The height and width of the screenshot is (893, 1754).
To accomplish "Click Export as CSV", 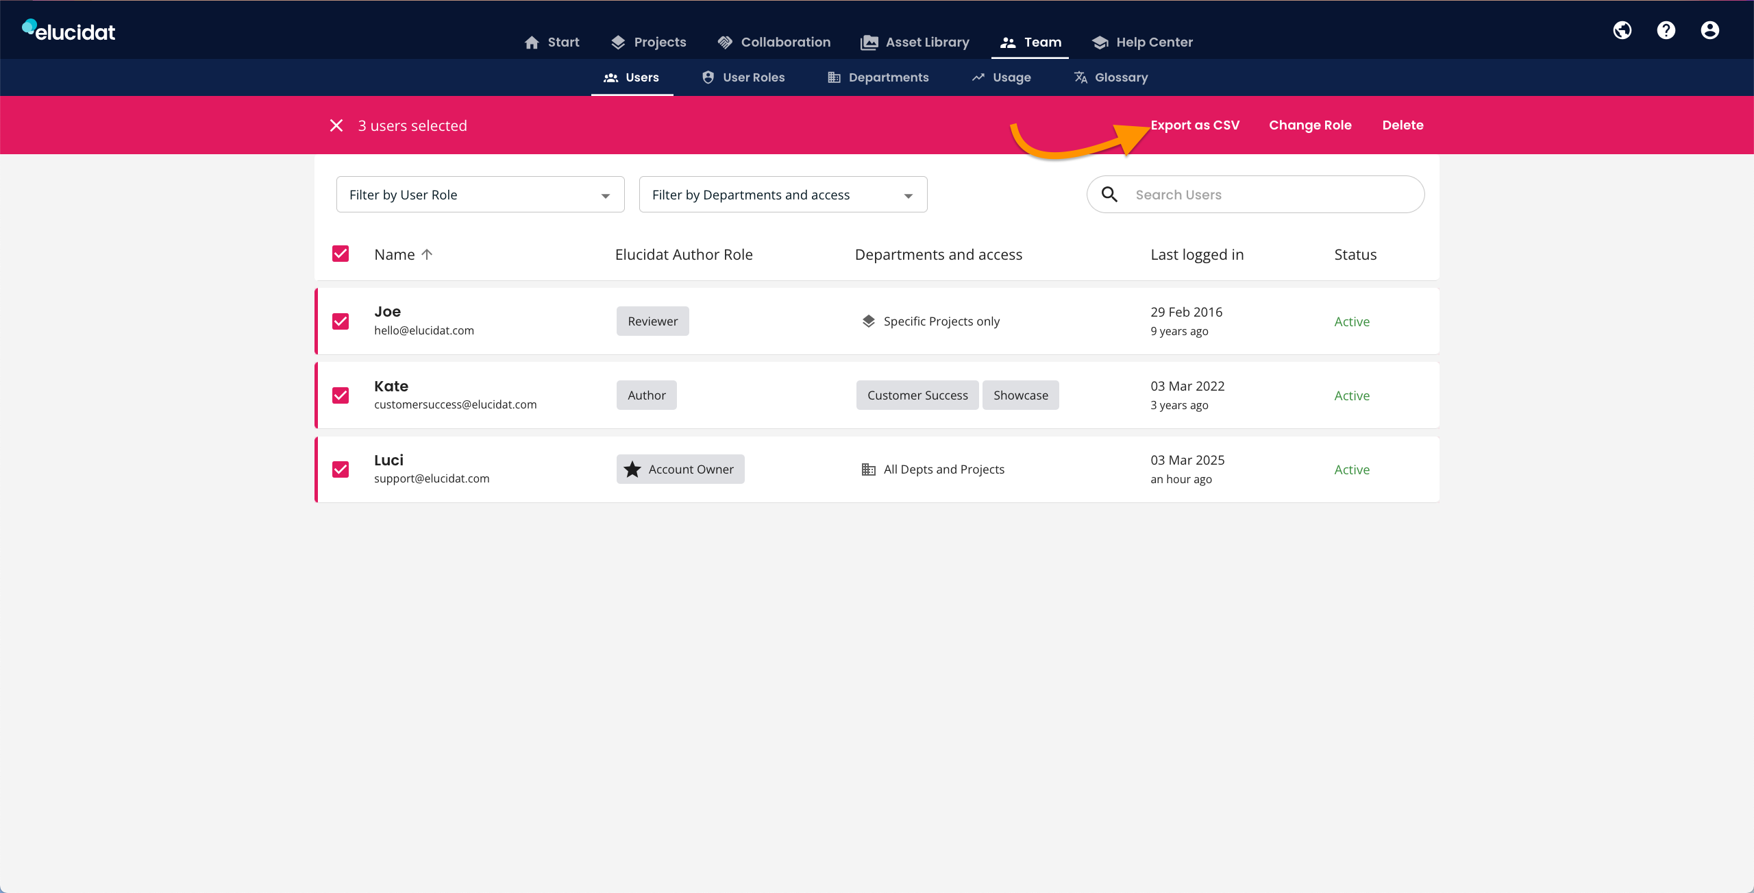I will click(1195, 125).
